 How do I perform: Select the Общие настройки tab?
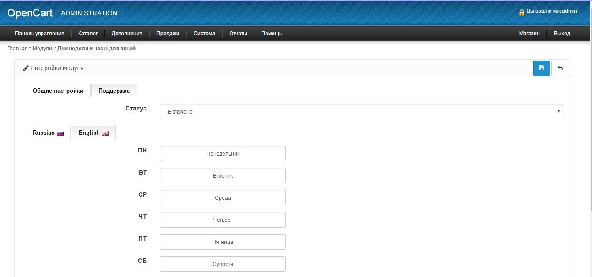tap(58, 91)
